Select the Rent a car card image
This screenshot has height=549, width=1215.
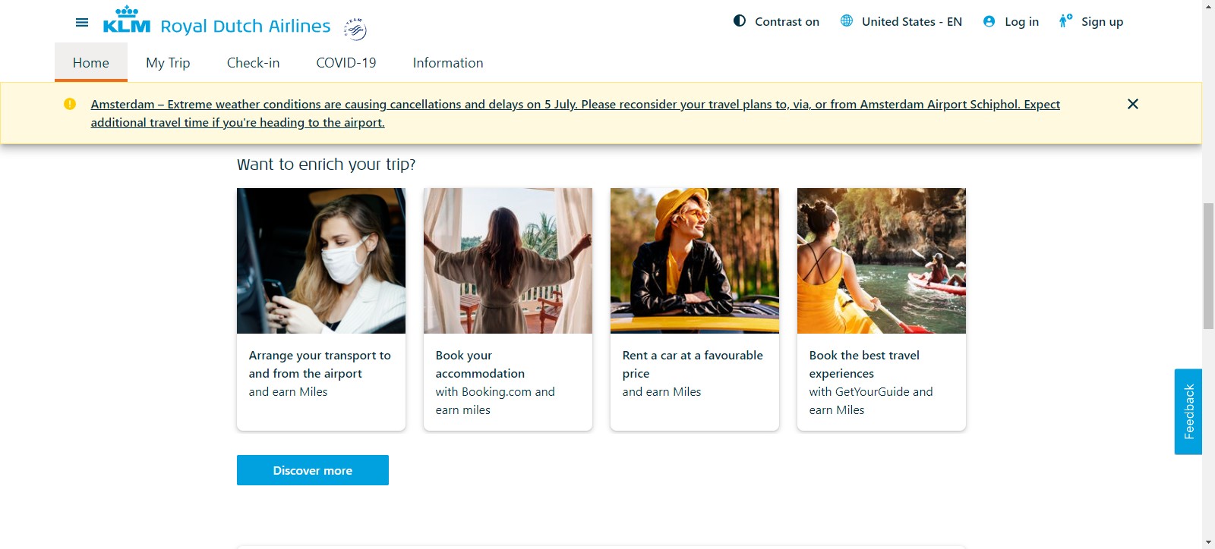tap(695, 261)
